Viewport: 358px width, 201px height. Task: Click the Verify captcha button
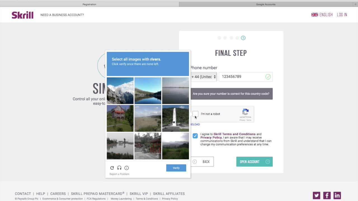176,168
